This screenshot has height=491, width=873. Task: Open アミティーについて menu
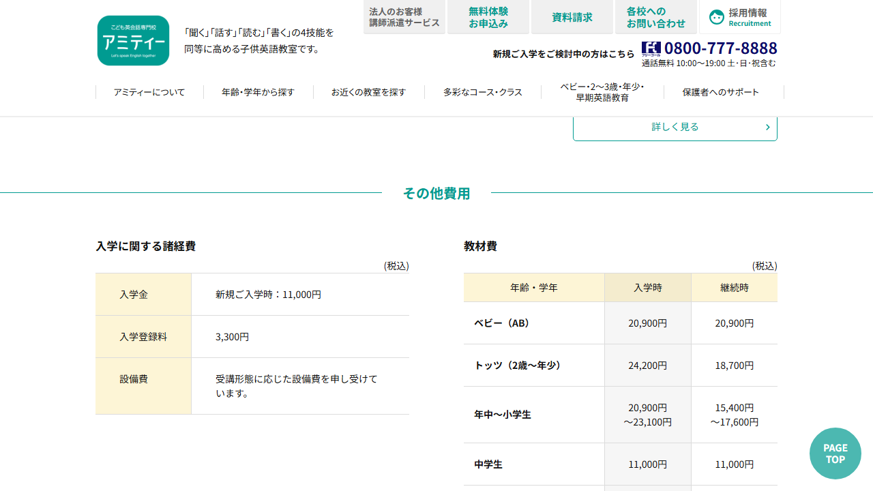point(149,92)
